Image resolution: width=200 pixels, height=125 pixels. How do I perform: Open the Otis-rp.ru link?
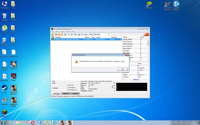[136, 79]
